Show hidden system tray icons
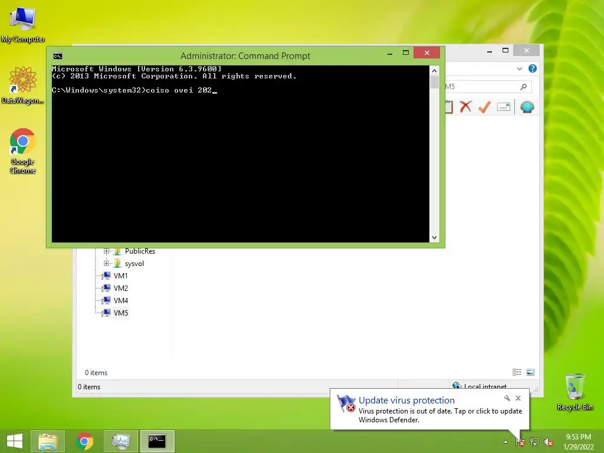 tap(505, 442)
